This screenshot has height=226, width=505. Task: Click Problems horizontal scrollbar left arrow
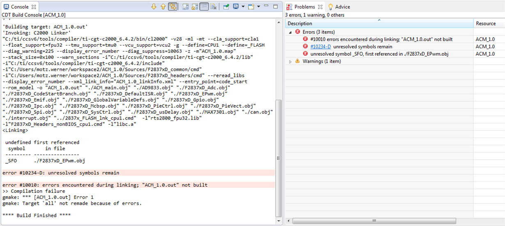289,221
